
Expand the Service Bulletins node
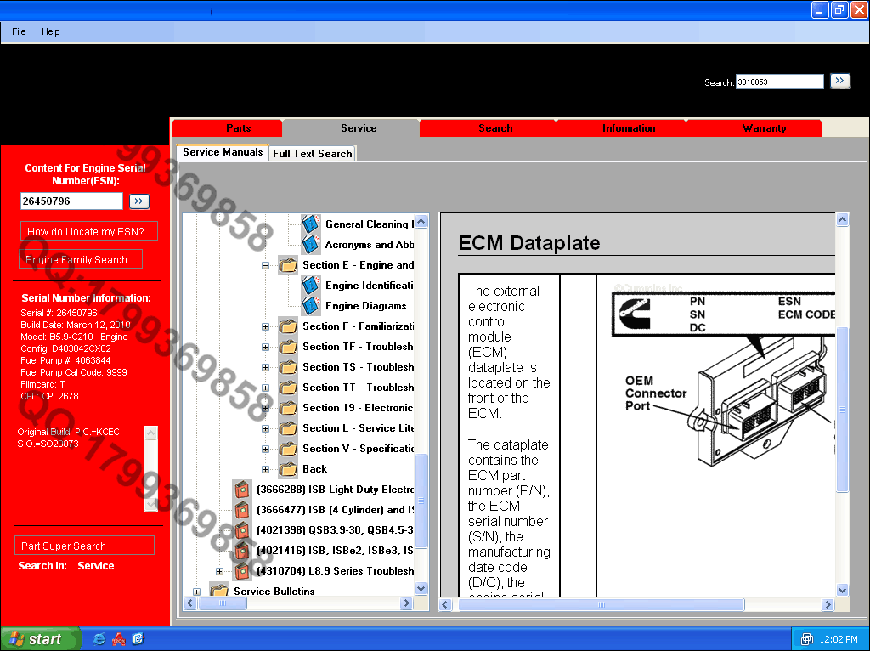coord(197,592)
